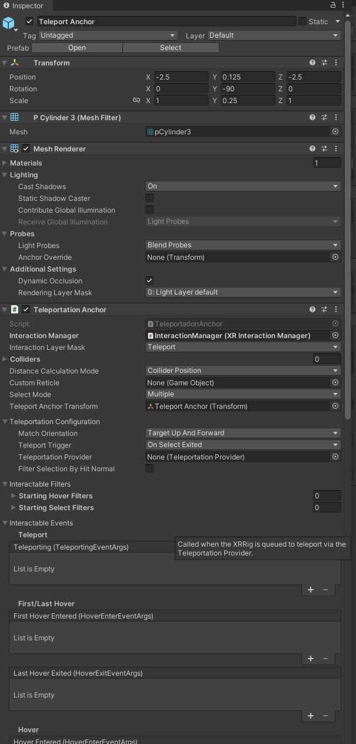Lock the Inspector with the padlock icon
The height and width of the screenshot is (744, 356).
332,4
